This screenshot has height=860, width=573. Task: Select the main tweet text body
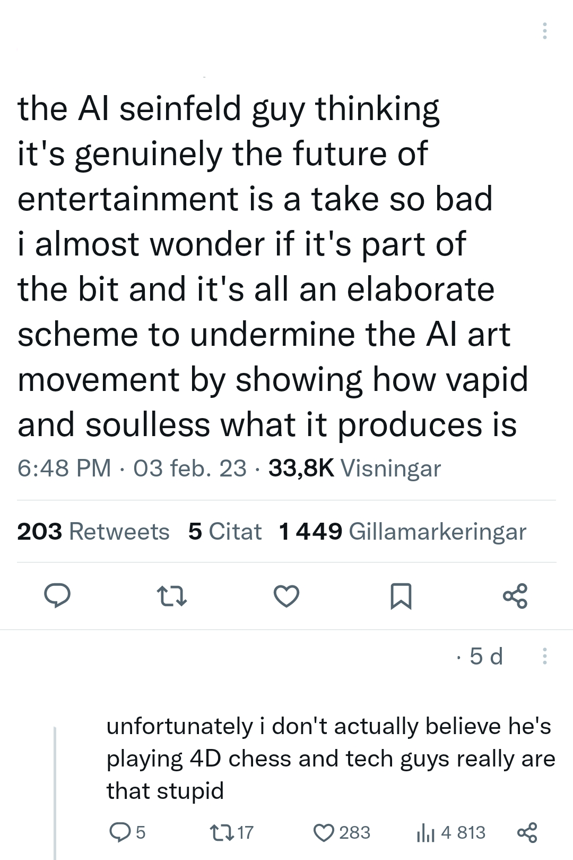pos(265,266)
